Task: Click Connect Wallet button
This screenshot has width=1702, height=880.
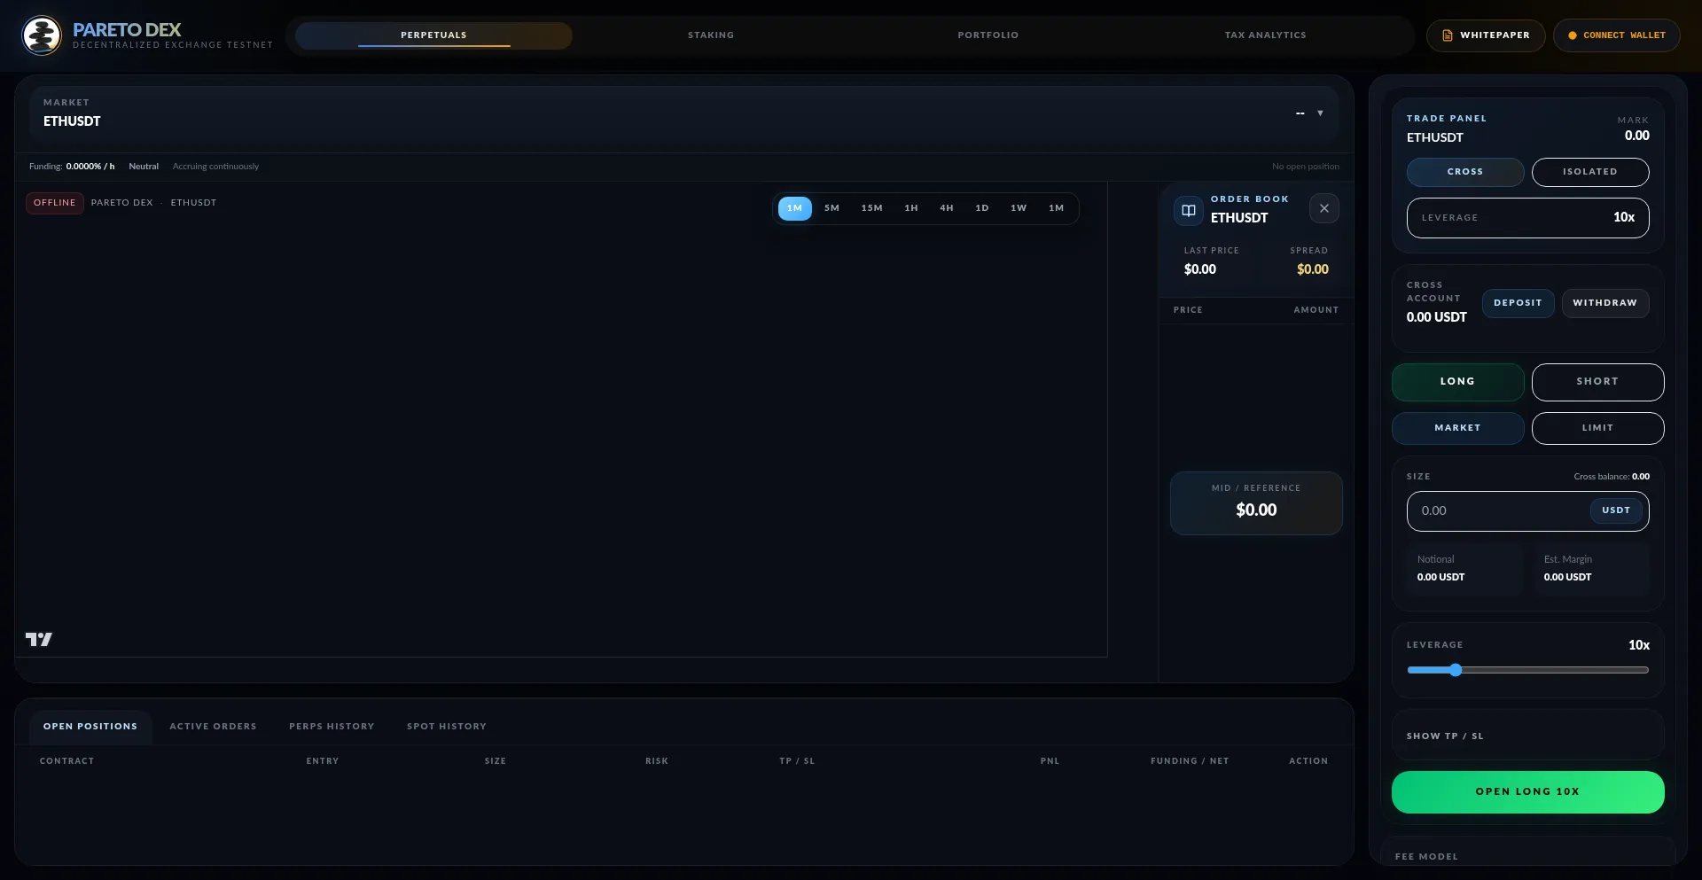Action: (x=1616, y=35)
